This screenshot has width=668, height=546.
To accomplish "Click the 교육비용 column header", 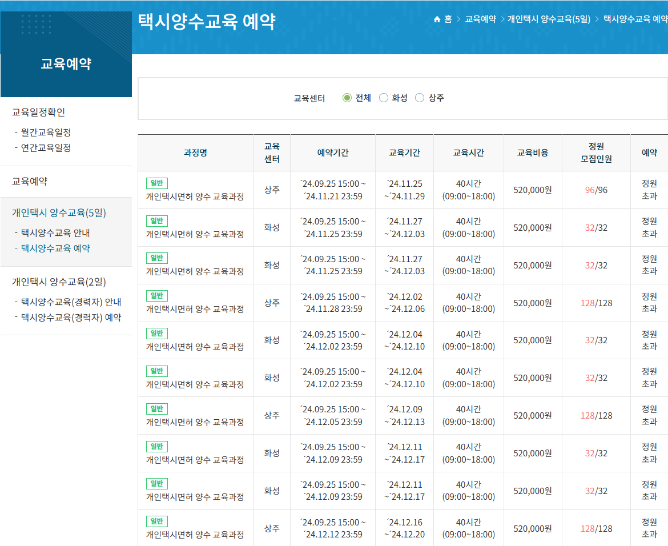I will coord(533,152).
